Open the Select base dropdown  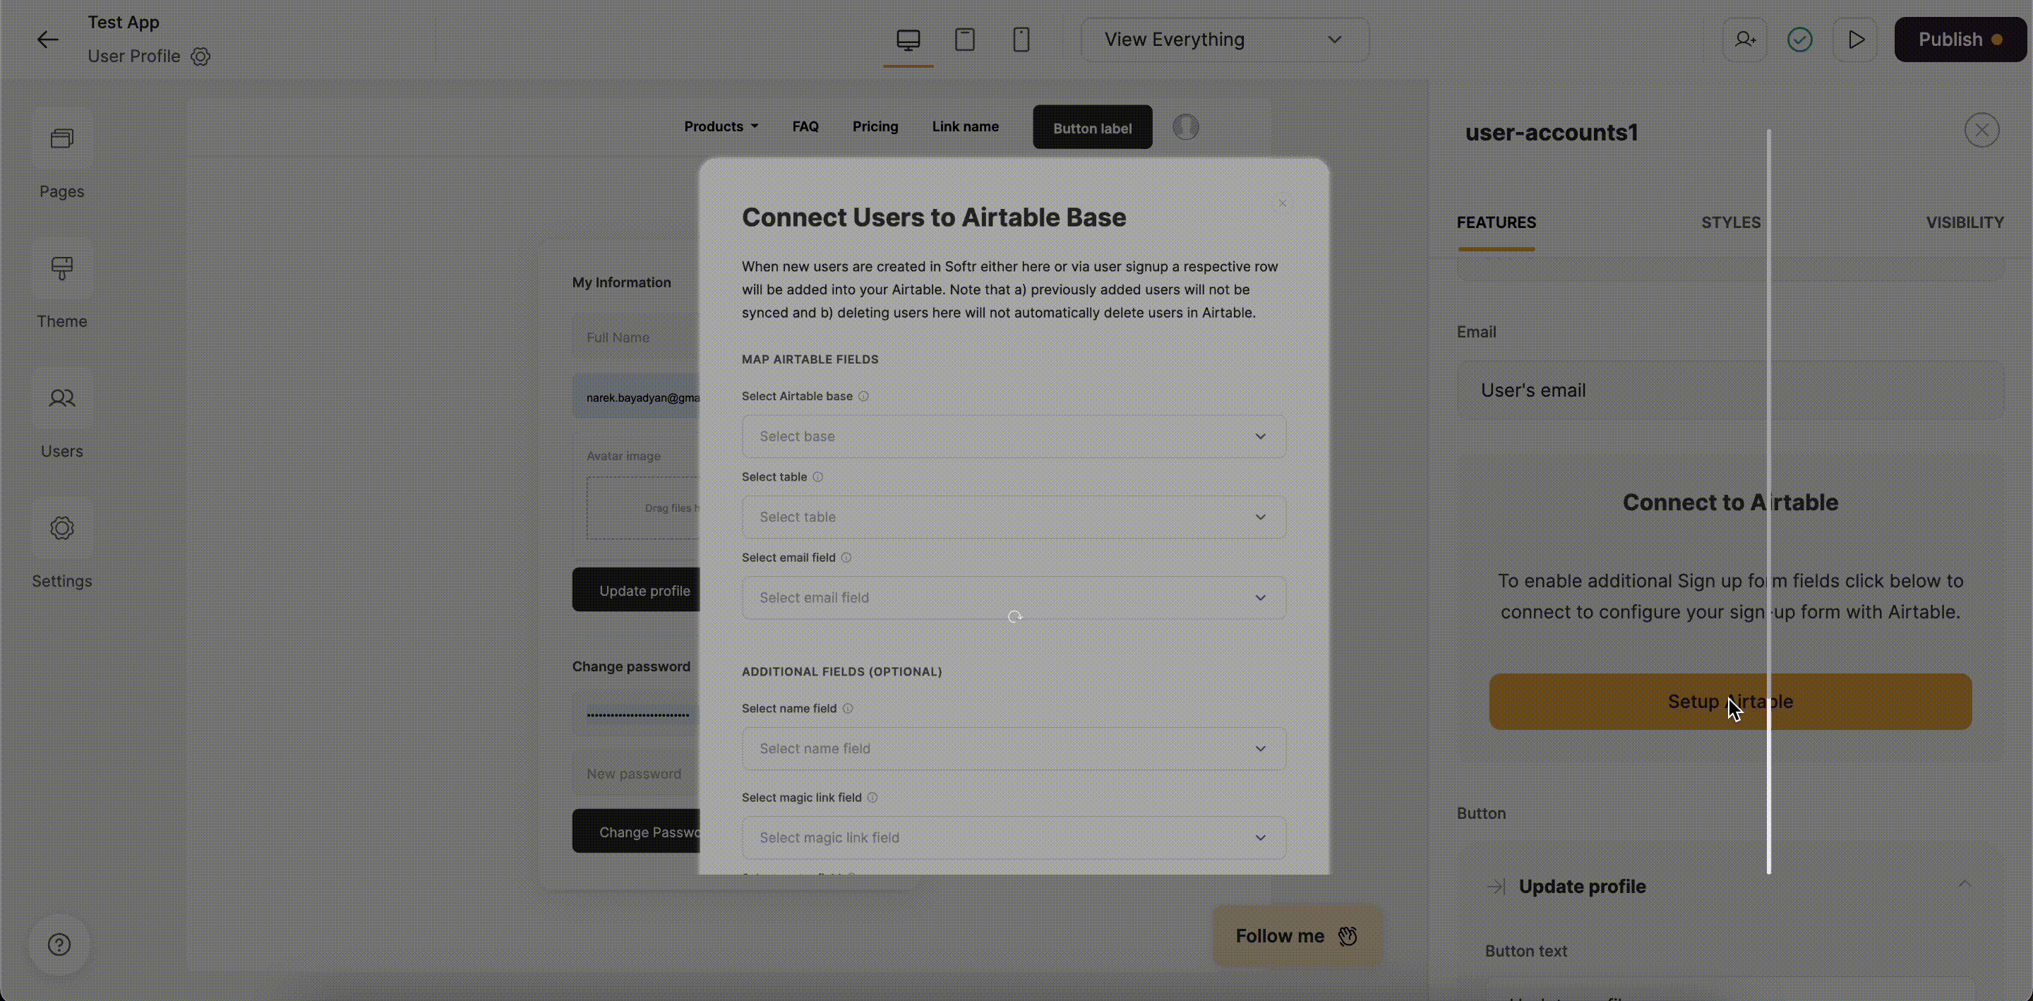coord(1014,436)
